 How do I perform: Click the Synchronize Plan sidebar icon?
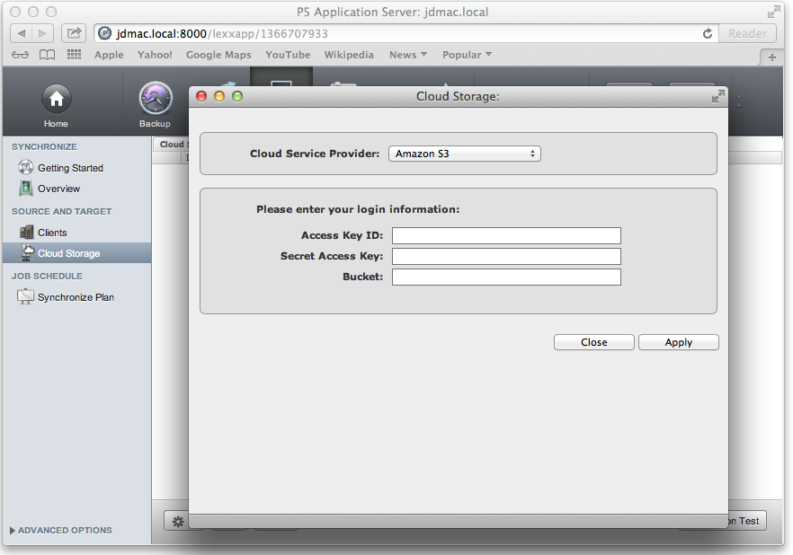25,297
